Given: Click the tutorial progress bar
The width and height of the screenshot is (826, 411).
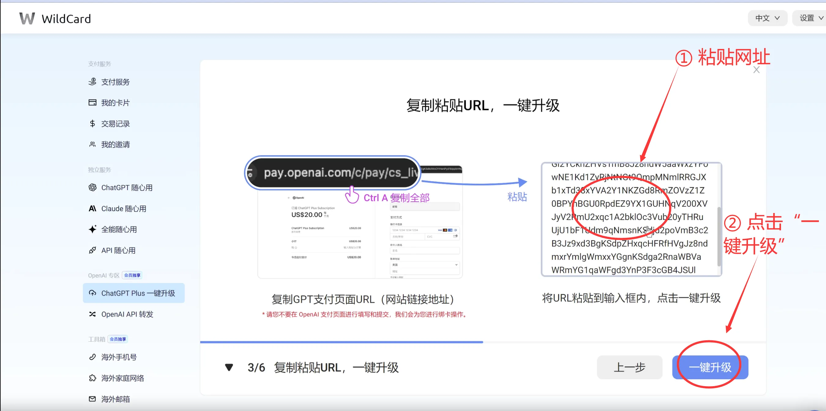Looking at the screenshot, I should [341, 342].
